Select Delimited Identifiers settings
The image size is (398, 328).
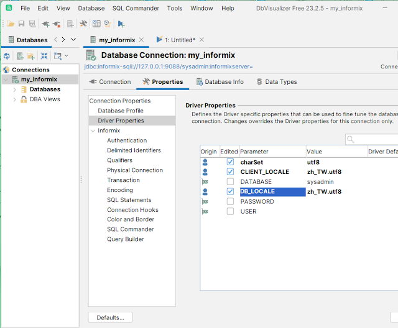(134, 150)
